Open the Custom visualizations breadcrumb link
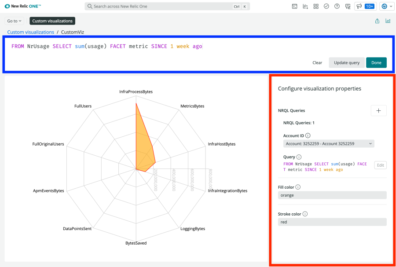Screen dimensions: 396x267 point(31,32)
